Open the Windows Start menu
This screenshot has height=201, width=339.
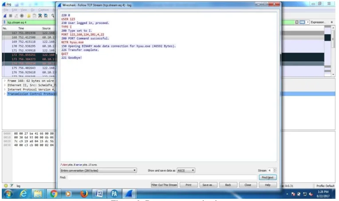8,194
